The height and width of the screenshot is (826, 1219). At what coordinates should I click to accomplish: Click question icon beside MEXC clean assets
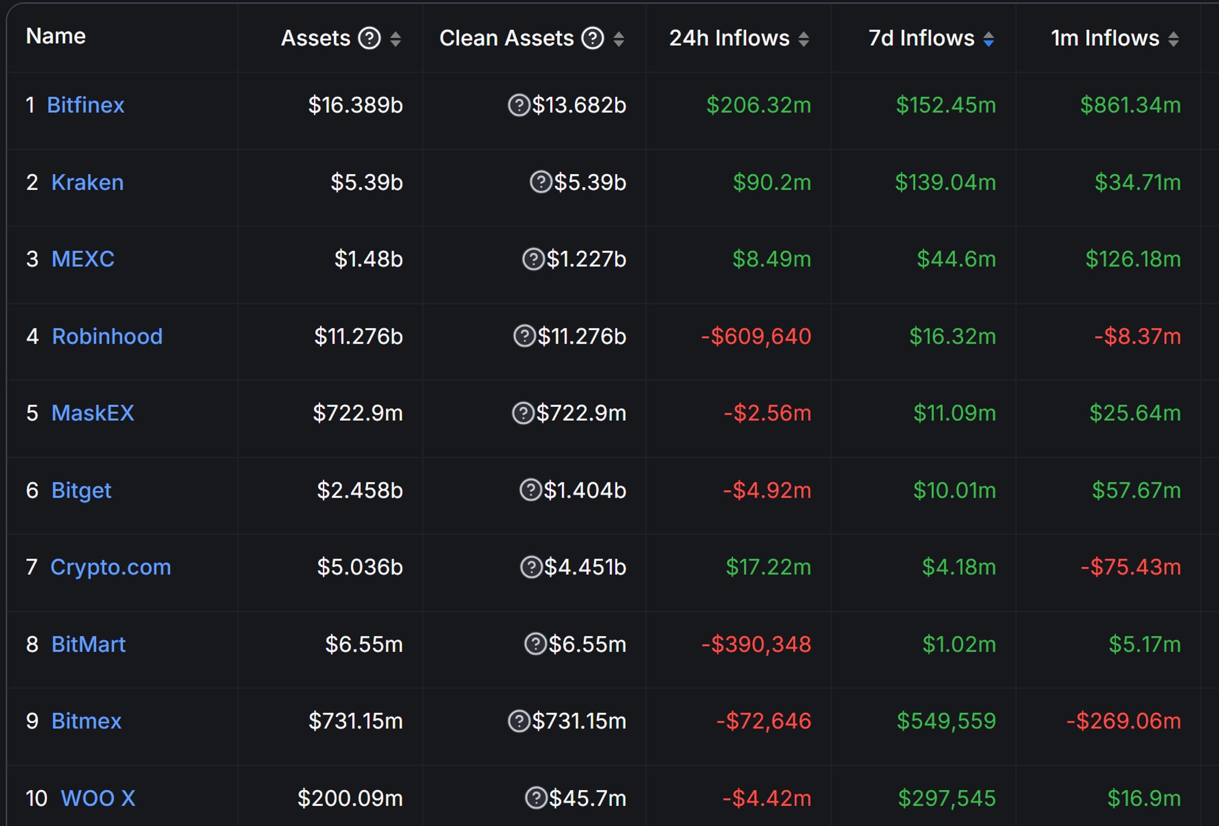[x=533, y=259]
